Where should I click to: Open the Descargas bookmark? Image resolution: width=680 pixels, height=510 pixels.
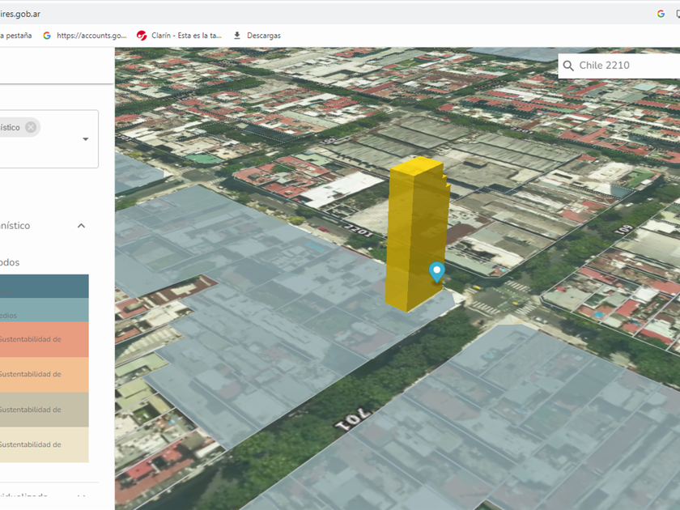[257, 36]
